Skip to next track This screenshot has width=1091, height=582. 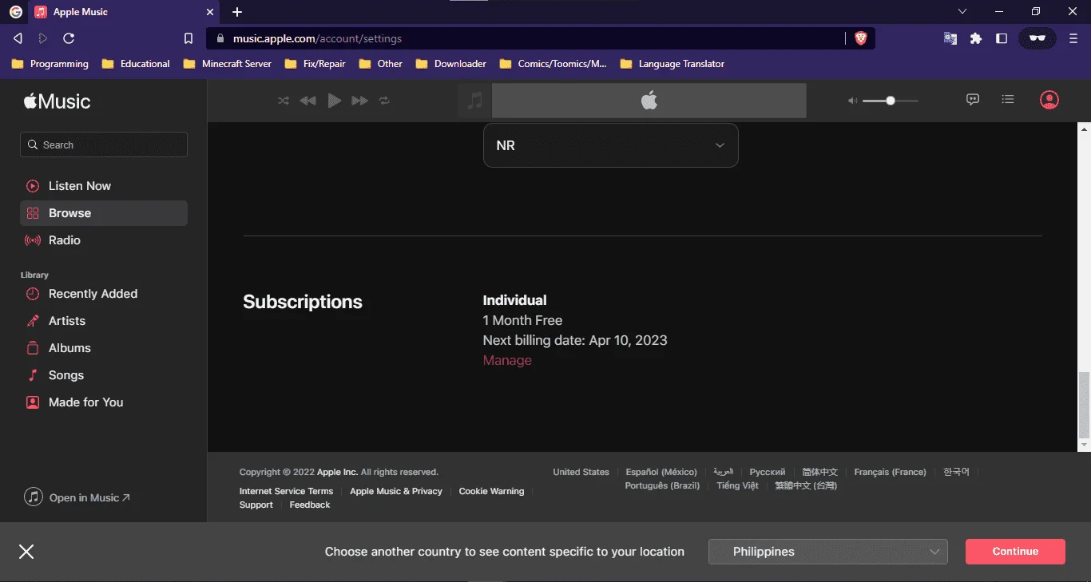pos(360,101)
